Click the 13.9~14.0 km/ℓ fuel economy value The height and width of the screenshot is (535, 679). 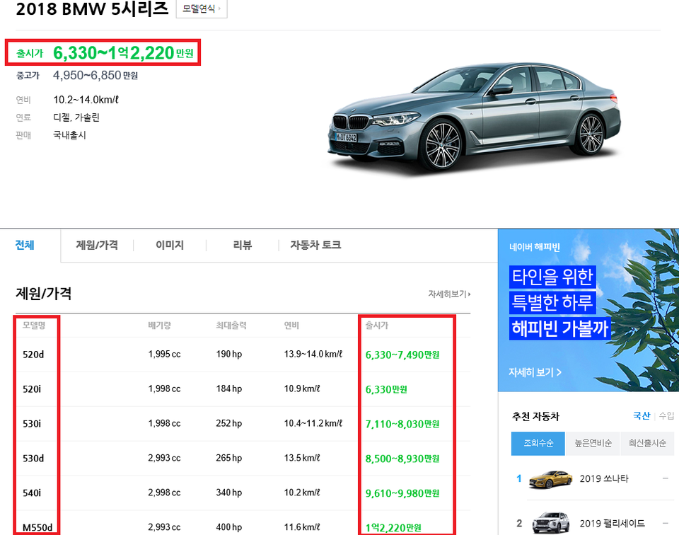click(313, 354)
